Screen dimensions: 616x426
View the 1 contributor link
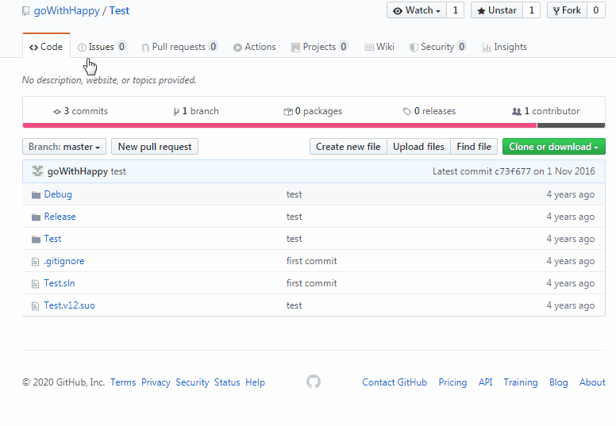click(x=545, y=111)
